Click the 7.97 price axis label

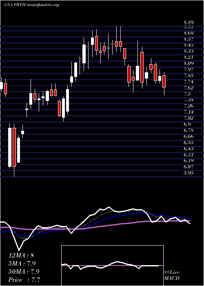tap(188, 69)
